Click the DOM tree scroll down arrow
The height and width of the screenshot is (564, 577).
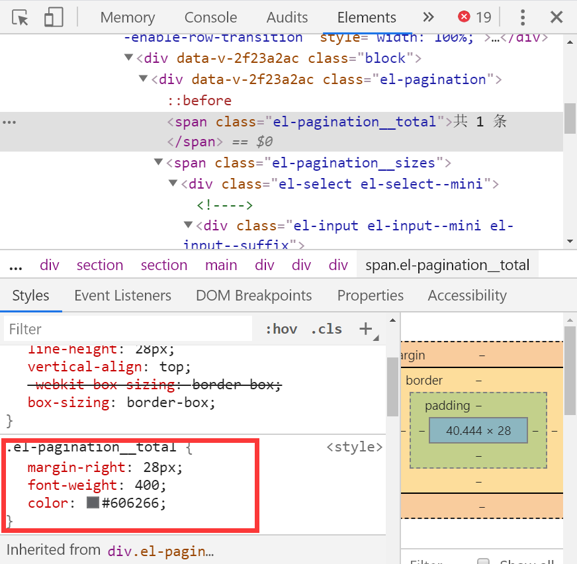(x=570, y=242)
